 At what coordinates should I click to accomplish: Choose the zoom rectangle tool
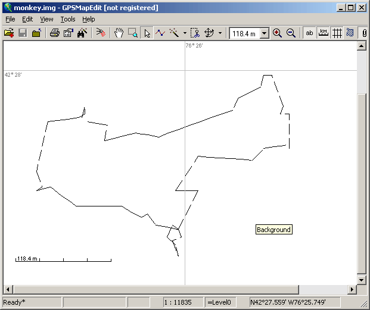click(132, 33)
